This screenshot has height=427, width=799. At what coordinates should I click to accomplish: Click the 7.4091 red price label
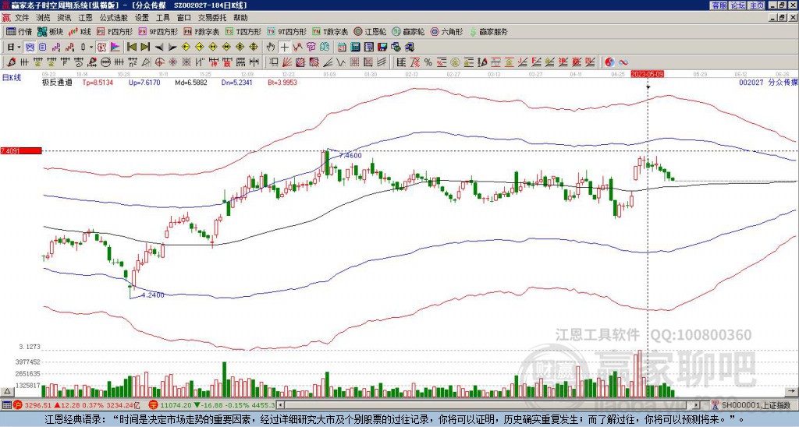(20, 150)
